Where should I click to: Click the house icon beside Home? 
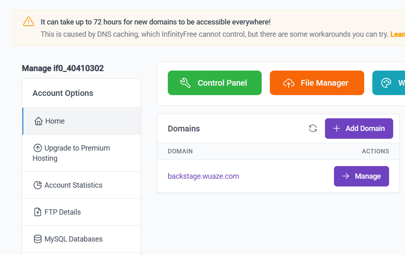coord(38,121)
